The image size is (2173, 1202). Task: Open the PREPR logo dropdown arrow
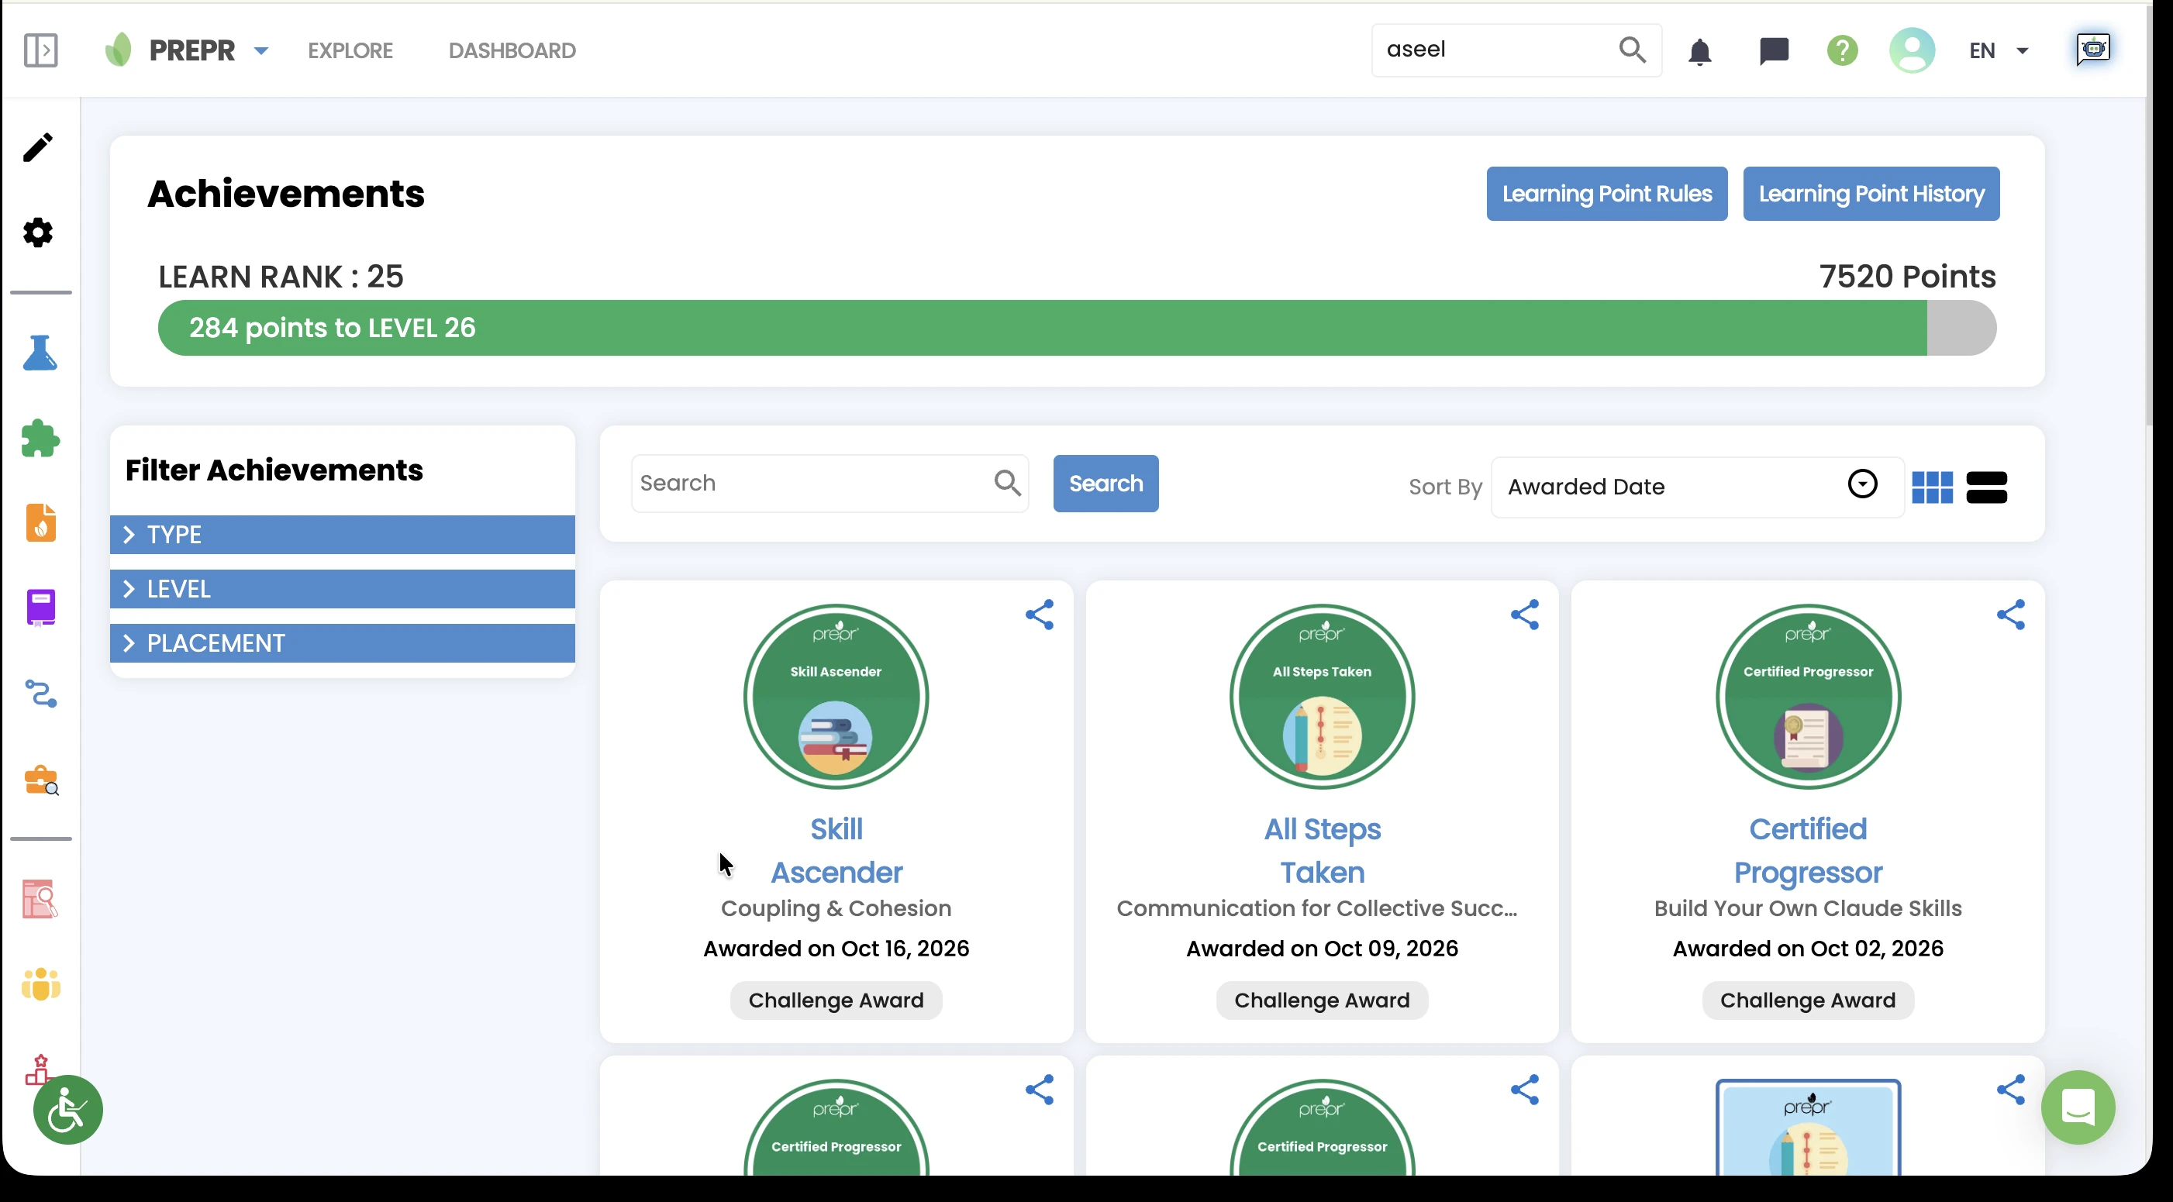click(261, 50)
